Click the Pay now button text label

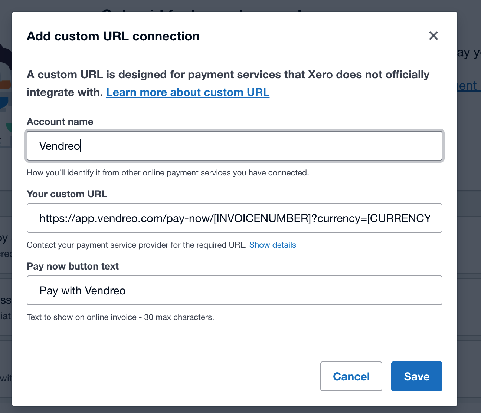tap(73, 266)
